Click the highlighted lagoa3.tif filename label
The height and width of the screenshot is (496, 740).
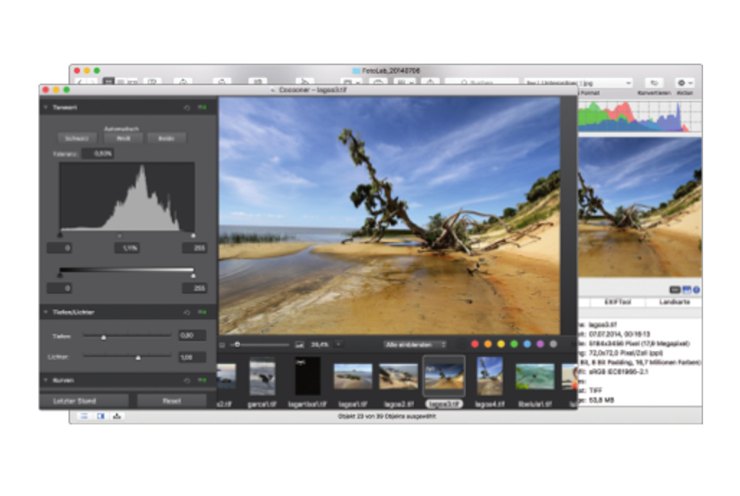444,404
